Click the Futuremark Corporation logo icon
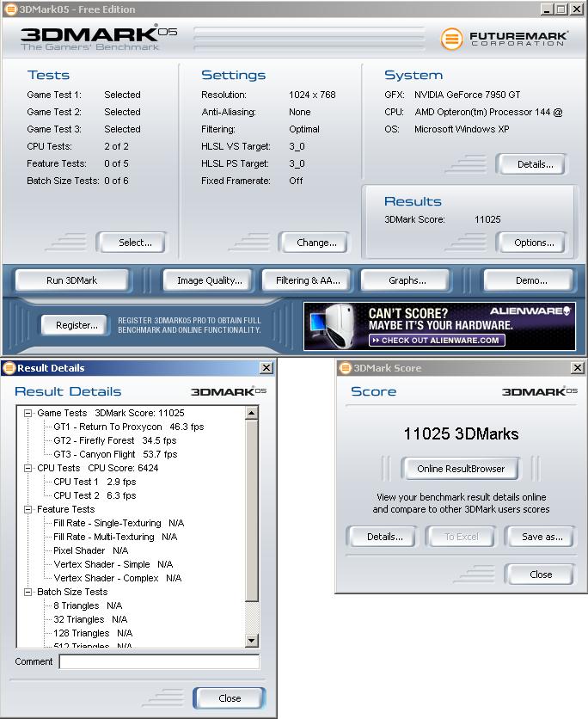Screen dimensions: 588x719 point(451,39)
